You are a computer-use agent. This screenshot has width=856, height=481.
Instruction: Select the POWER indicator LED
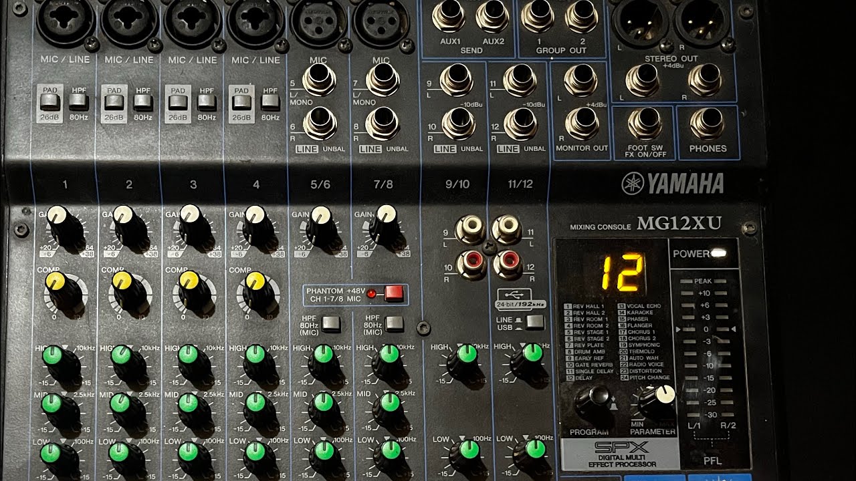point(720,253)
